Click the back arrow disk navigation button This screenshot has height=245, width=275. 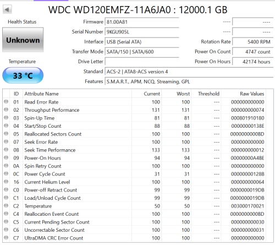click(7, 9)
